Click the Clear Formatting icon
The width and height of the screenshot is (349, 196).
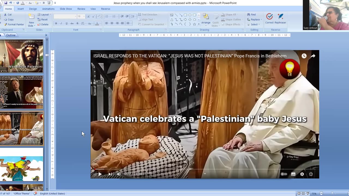click(99, 16)
